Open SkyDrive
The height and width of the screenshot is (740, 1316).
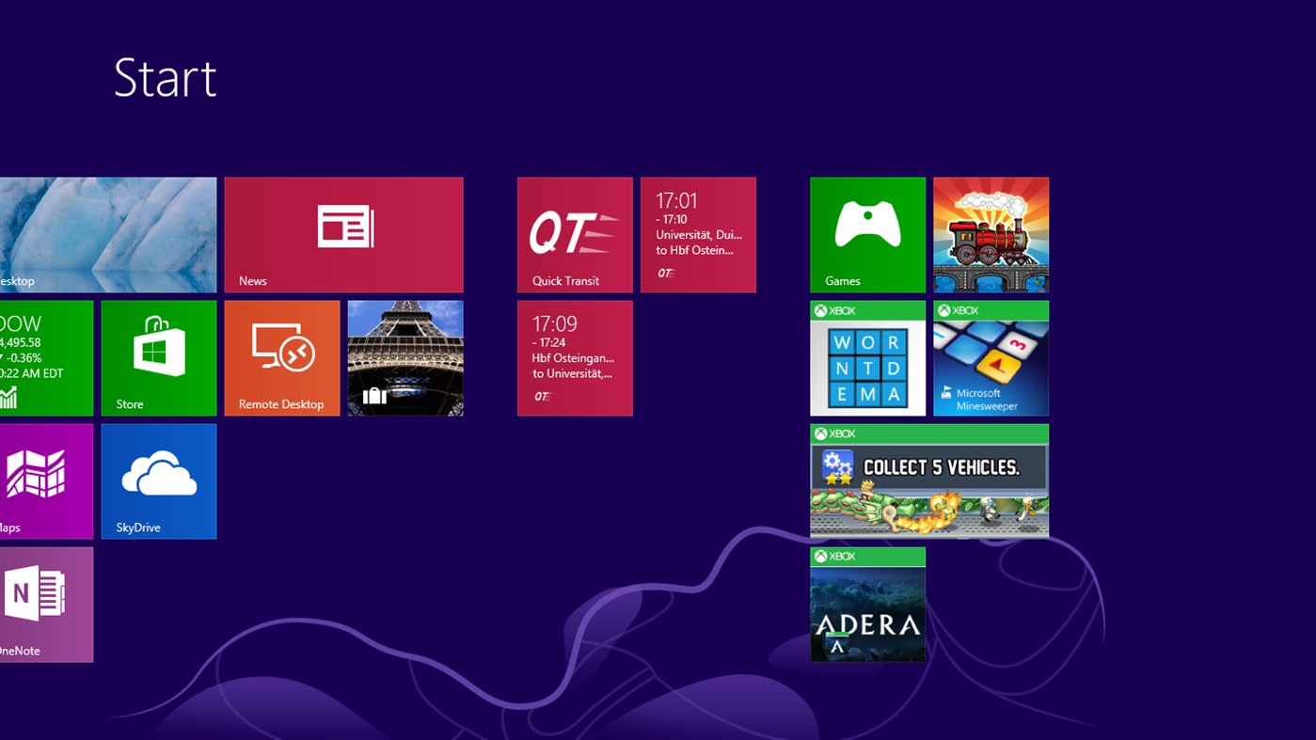coord(158,480)
